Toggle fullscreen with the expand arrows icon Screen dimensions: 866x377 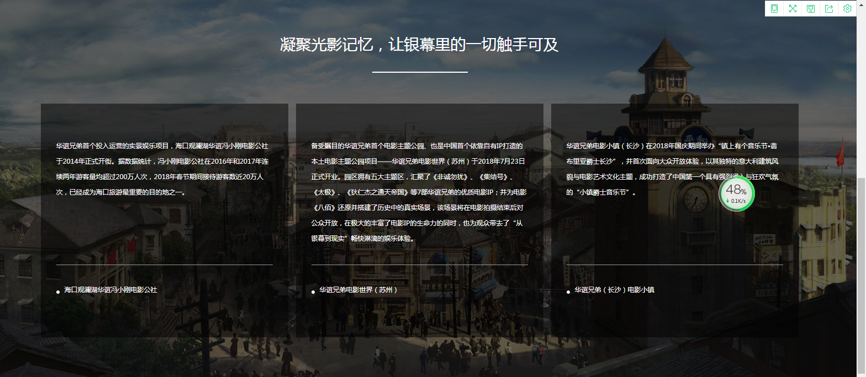(x=793, y=8)
